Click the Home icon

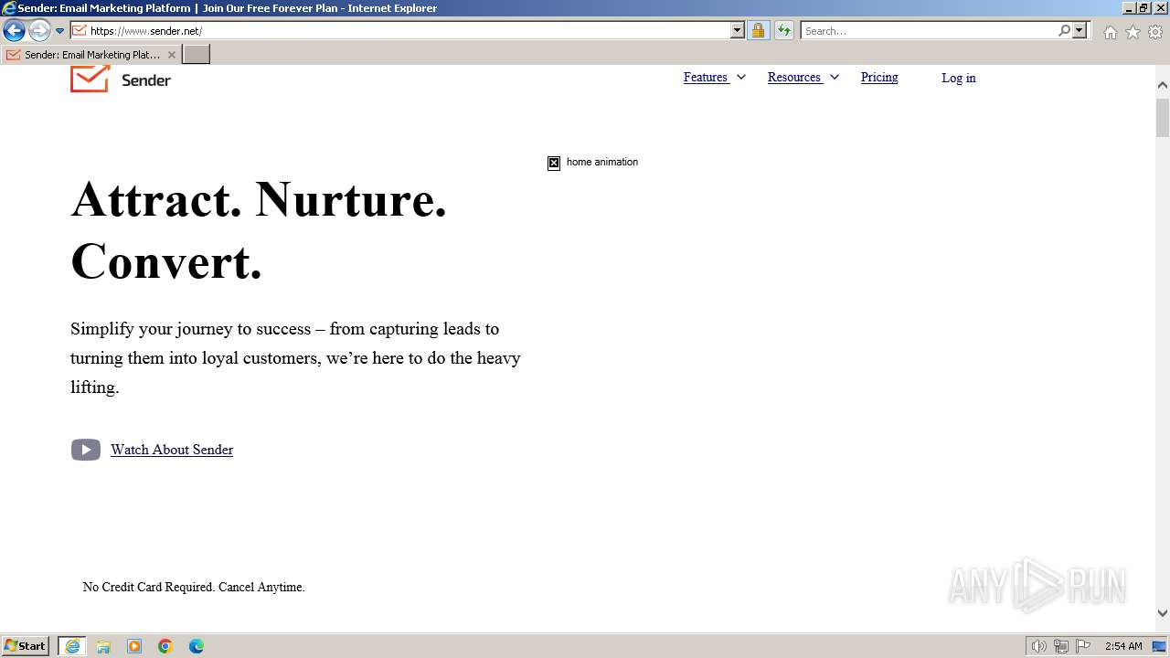point(1110,32)
